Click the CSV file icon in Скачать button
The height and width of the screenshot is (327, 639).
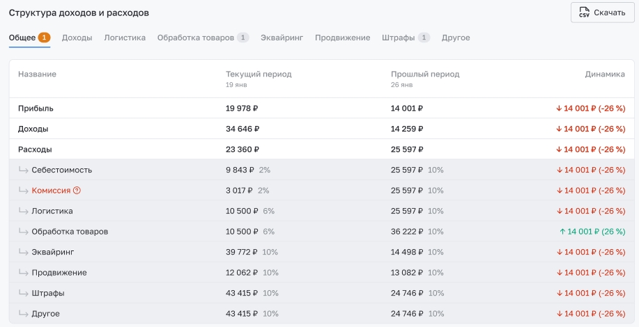click(x=584, y=13)
